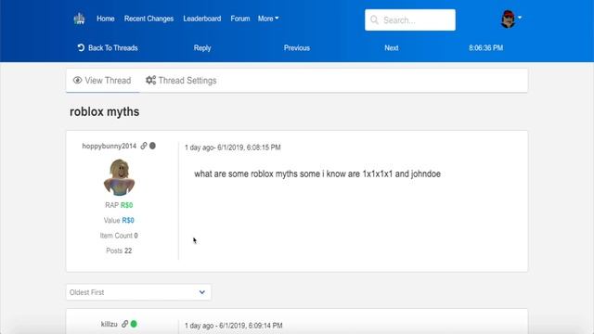Click the eye icon on View Thread
This screenshot has height=334, width=594.
(77, 81)
